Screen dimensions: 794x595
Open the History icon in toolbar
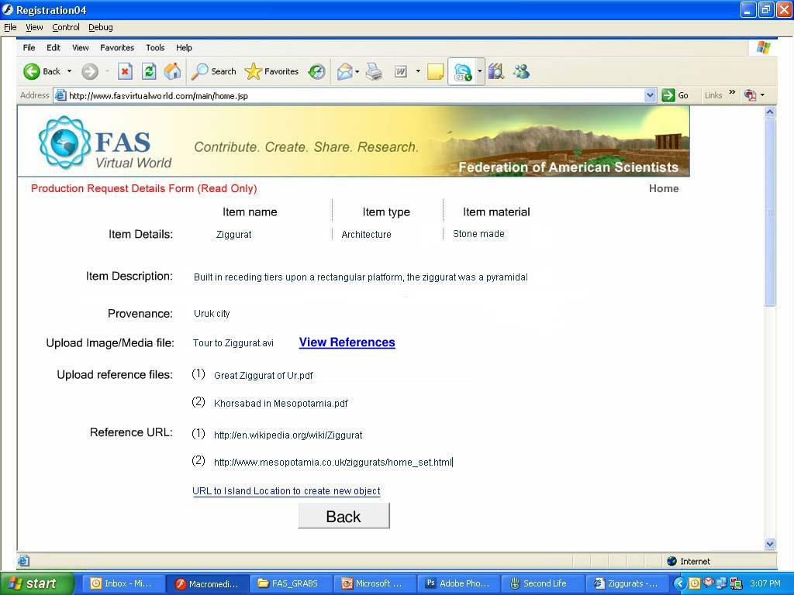317,72
